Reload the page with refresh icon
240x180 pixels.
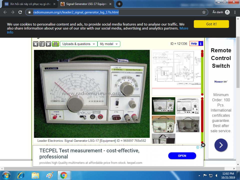20,12
